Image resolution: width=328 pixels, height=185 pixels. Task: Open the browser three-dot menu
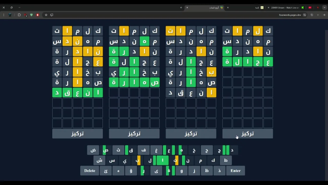pyautogui.click(x=4, y=15)
